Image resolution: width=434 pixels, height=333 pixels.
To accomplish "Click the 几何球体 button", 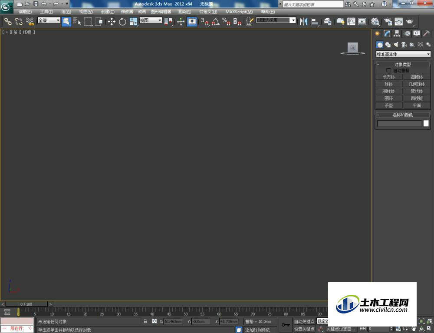I will click(x=417, y=84).
